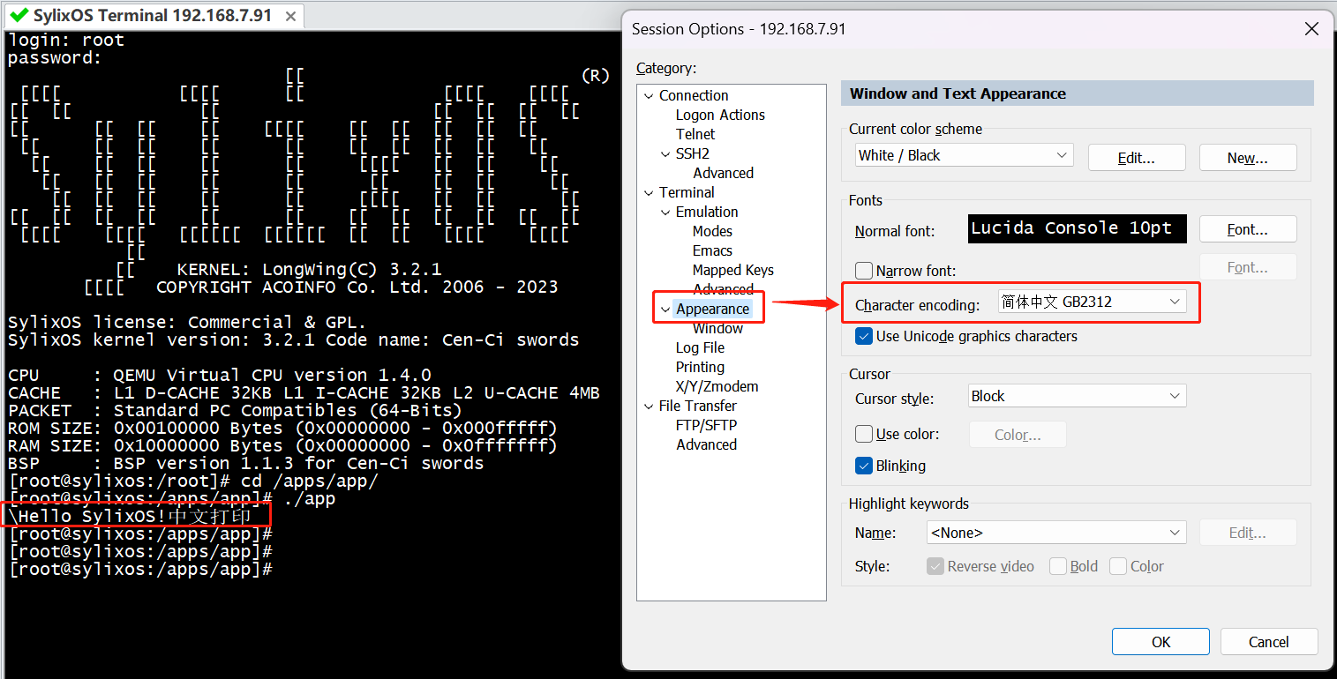Open Advanced settings under File Transfer

(706, 444)
